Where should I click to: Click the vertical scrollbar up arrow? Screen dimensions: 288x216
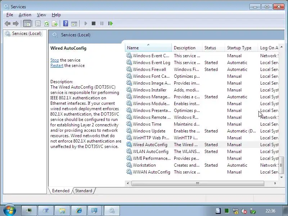[x=282, y=47]
